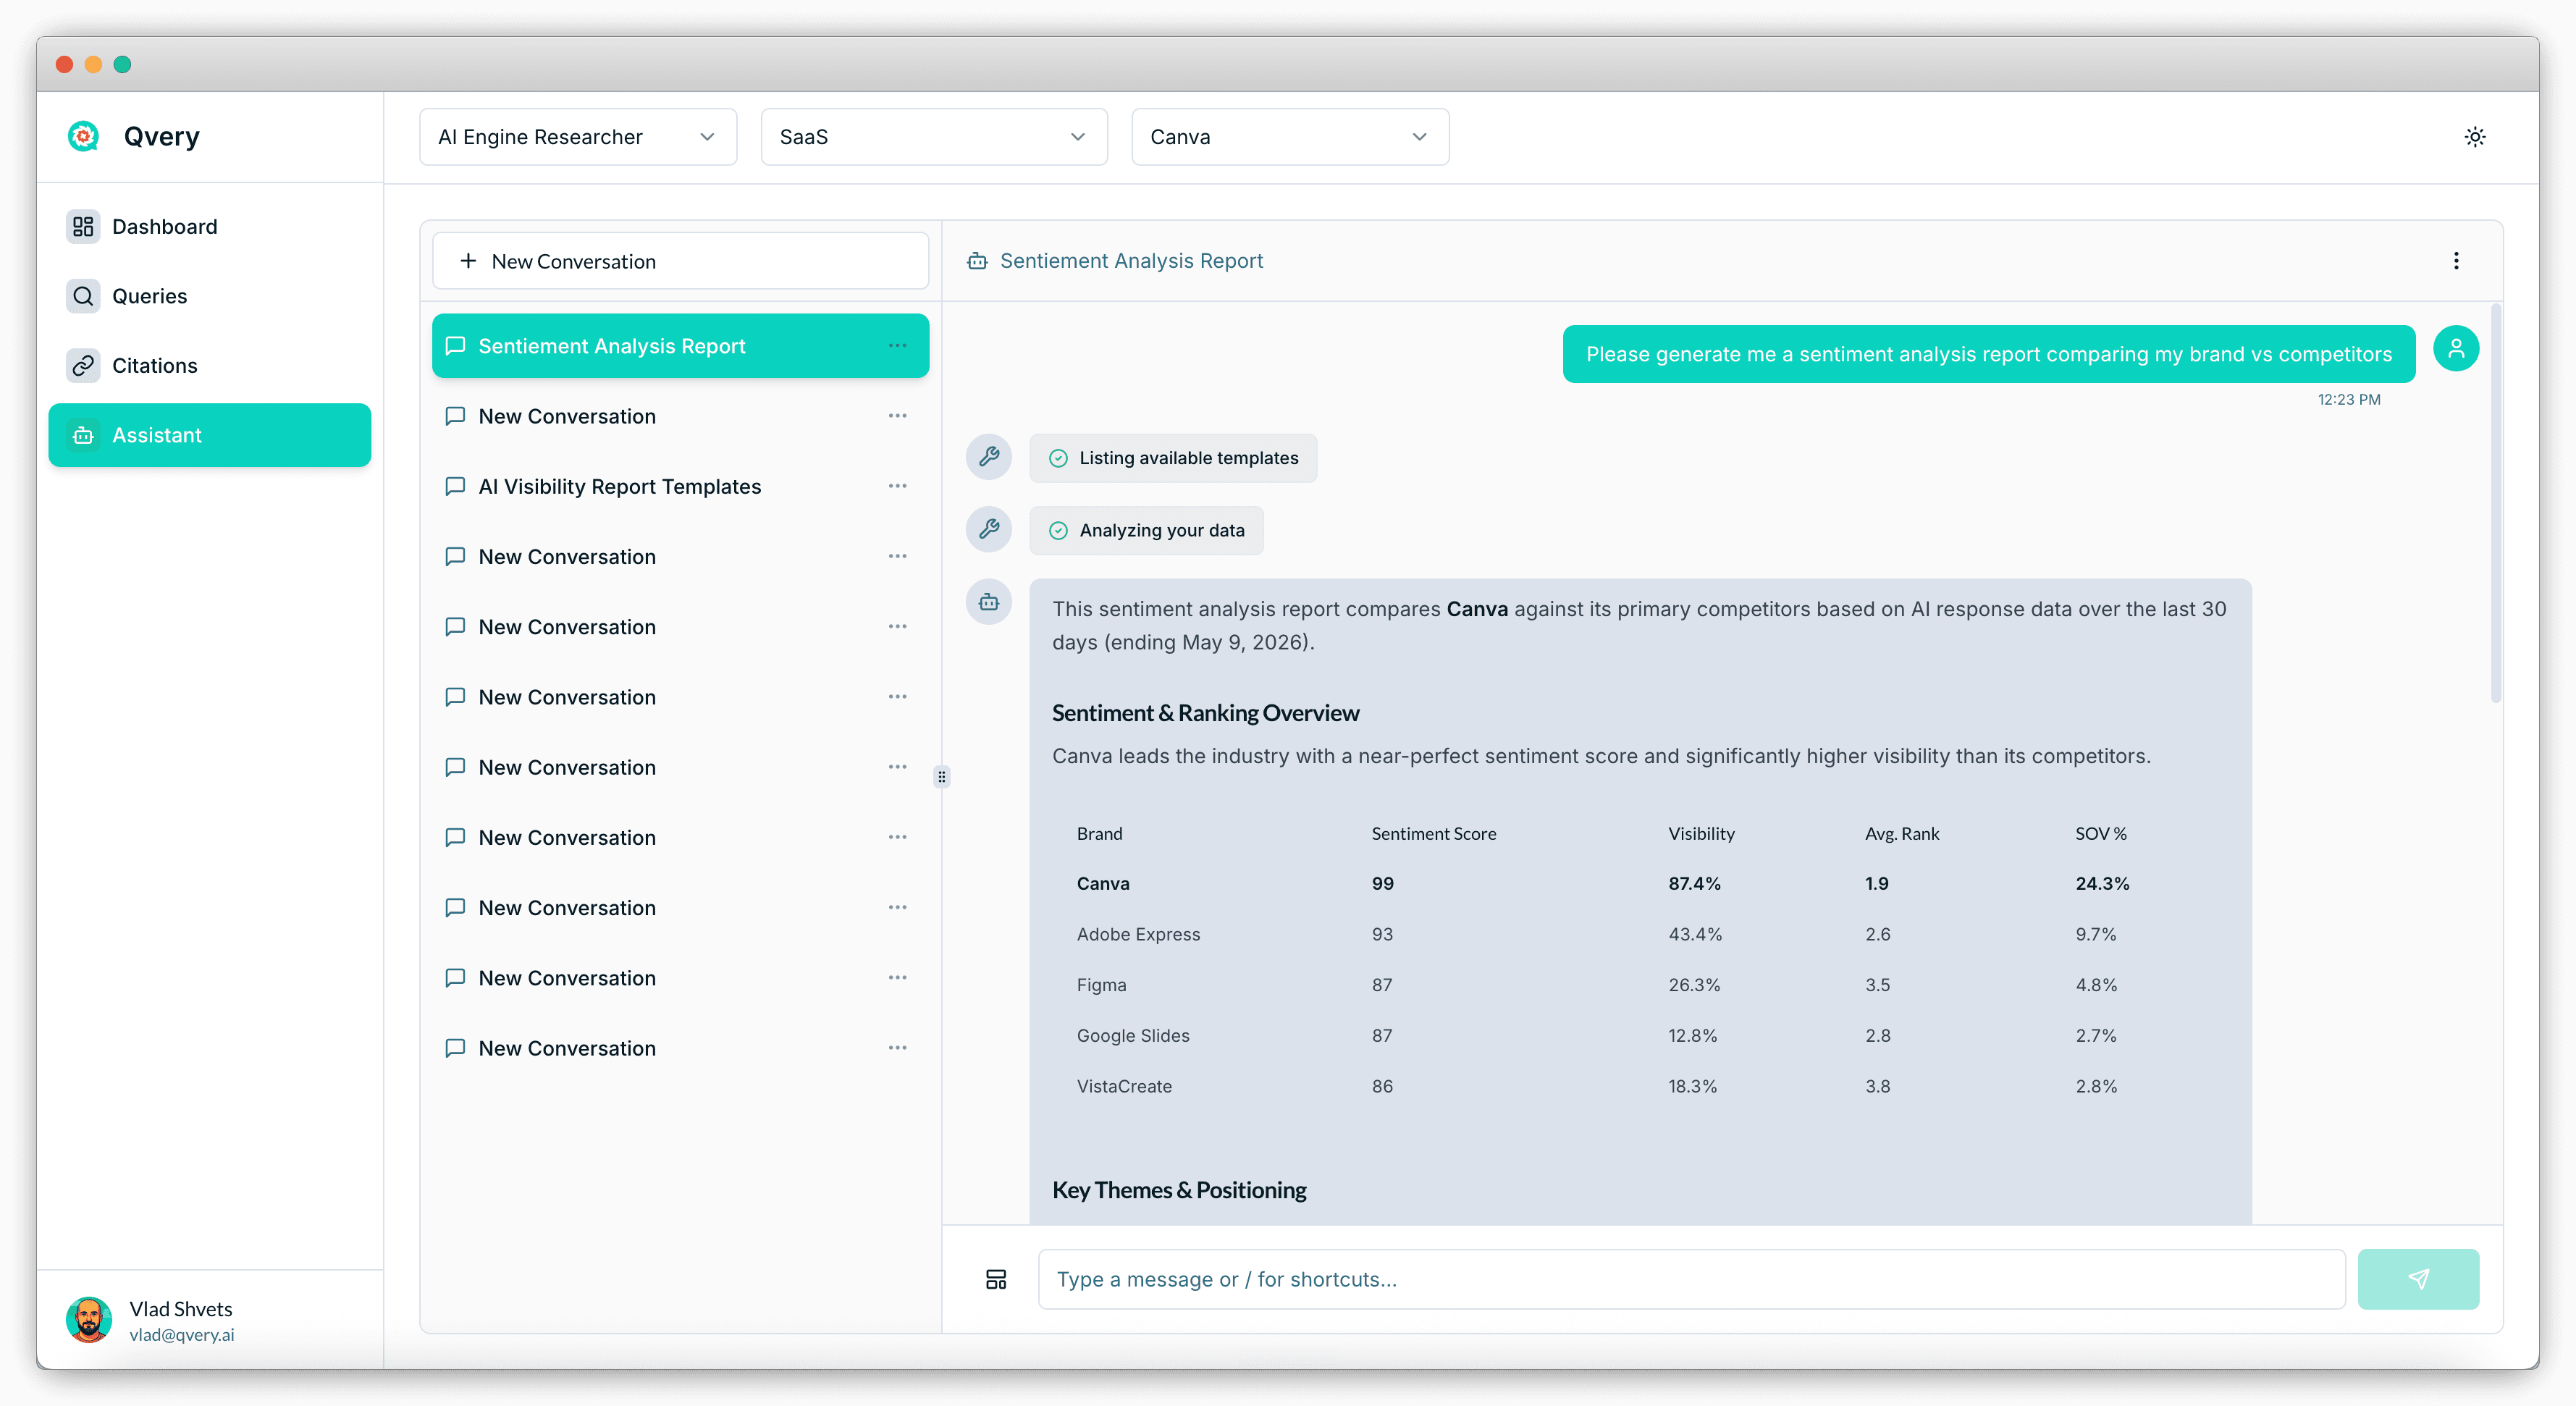Click the panel resize grip handle

pyautogui.click(x=941, y=777)
